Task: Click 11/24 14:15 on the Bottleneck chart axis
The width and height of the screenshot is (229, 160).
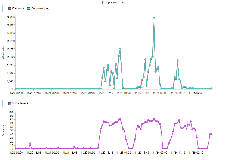Action: click(x=178, y=153)
